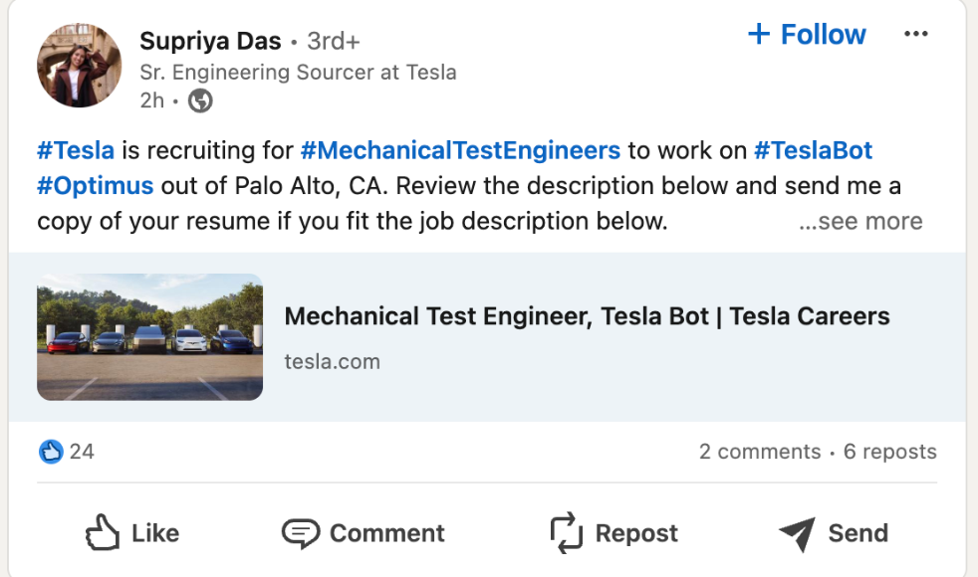Open Supriya Das's profile photo
This screenshot has width=978, height=577.
click(80, 66)
